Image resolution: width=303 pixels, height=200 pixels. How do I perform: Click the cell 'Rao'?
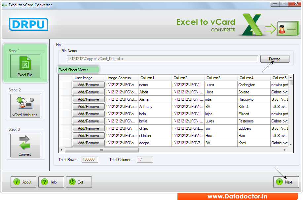(x=254, y=136)
